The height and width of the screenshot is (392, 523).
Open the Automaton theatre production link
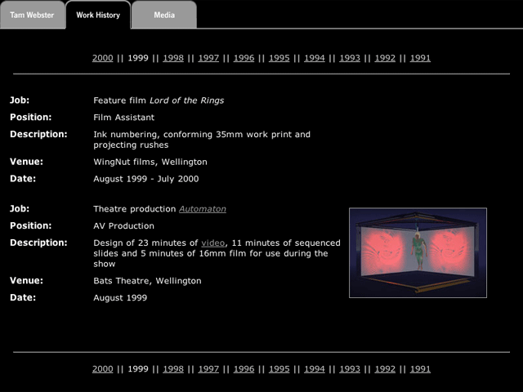pos(203,209)
